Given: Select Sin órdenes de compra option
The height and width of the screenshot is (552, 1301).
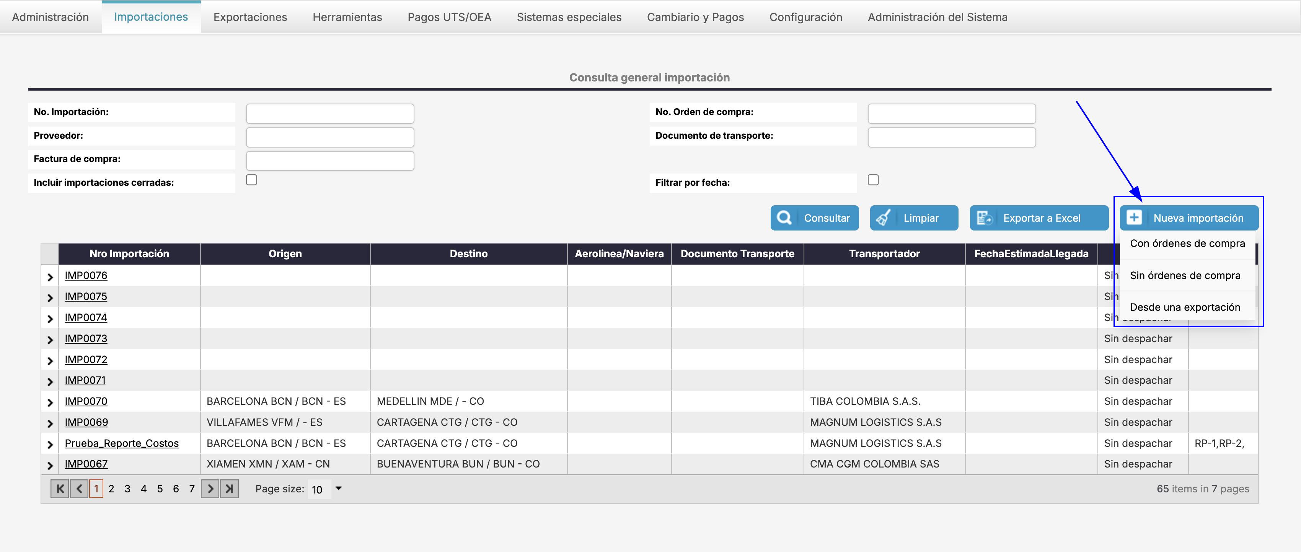Looking at the screenshot, I should pyautogui.click(x=1185, y=276).
